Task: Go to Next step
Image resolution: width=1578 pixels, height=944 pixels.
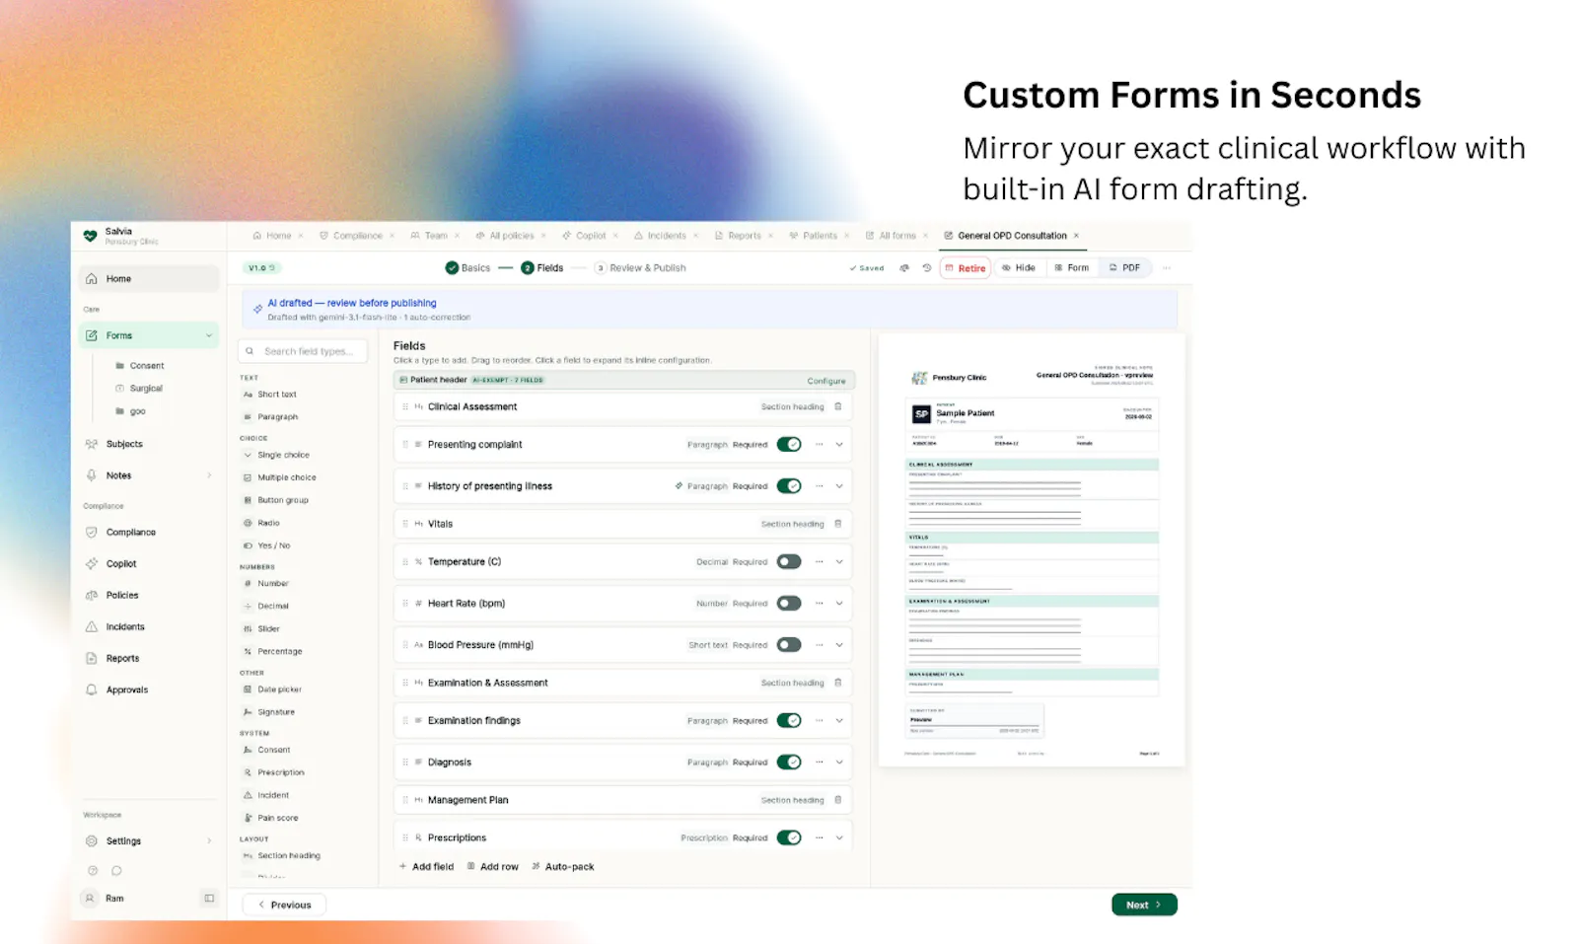Action: point(1144,906)
